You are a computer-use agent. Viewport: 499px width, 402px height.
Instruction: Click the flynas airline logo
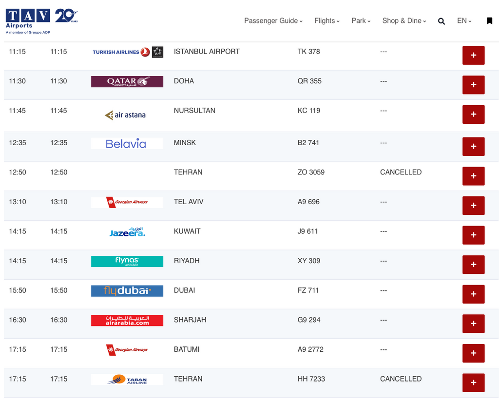(127, 261)
